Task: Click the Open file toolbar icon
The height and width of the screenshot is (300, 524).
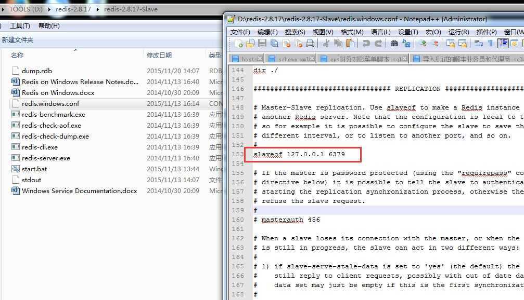Action: click(x=250, y=43)
